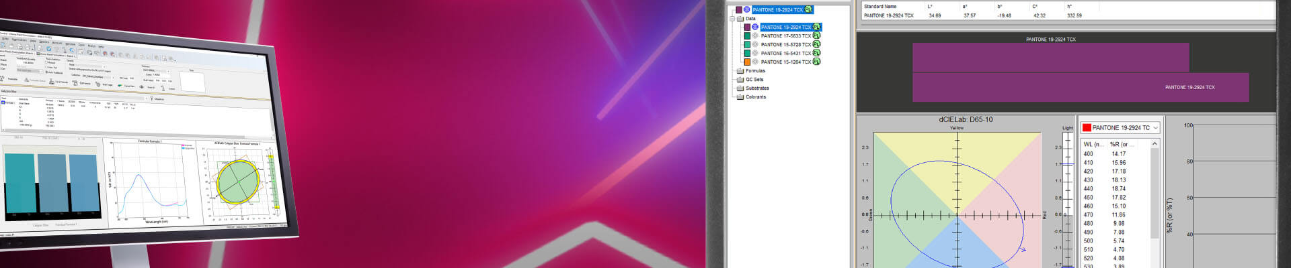Click the b* value -19.48
The height and width of the screenshot is (268, 1291).
(1004, 15)
